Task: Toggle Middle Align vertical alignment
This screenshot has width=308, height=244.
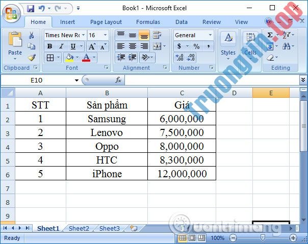Action: [133, 35]
